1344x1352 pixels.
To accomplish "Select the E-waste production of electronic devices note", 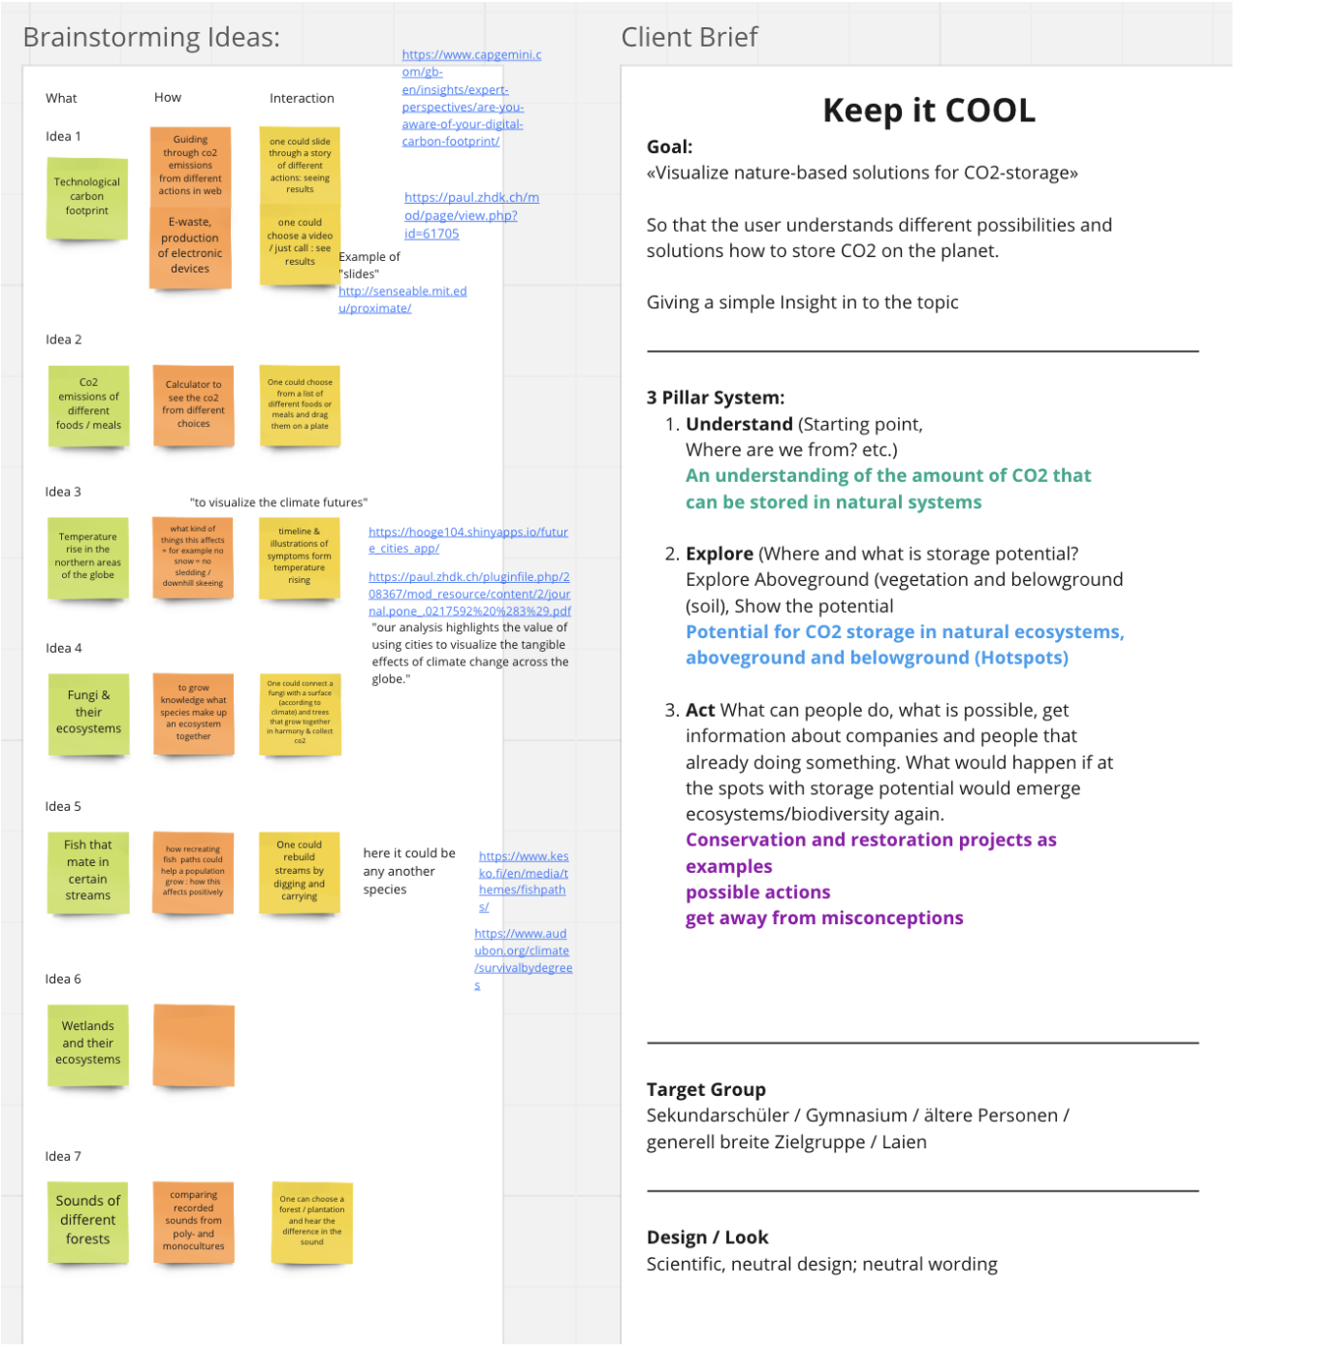I will coord(191,243).
